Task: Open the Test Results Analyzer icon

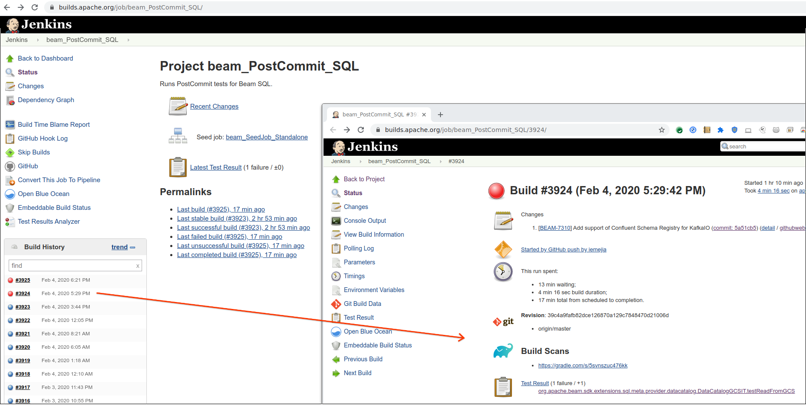Action: pos(10,222)
